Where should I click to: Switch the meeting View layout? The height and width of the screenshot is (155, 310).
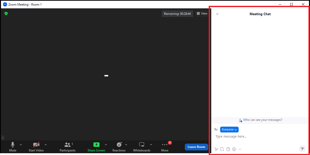coord(202,13)
